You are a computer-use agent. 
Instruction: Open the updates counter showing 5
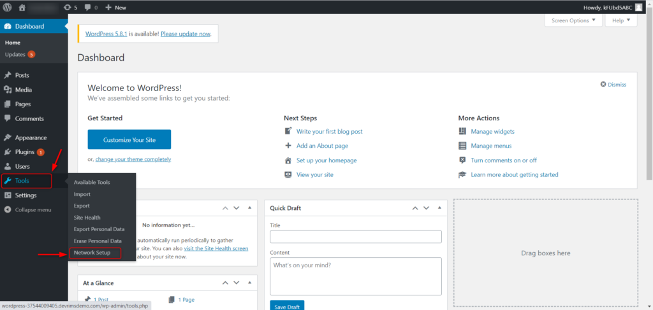(x=70, y=7)
